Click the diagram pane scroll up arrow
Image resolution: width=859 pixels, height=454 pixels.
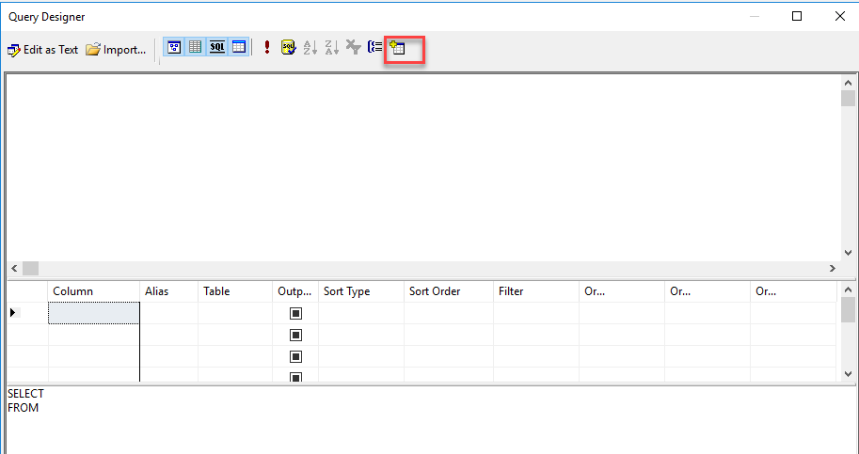848,83
